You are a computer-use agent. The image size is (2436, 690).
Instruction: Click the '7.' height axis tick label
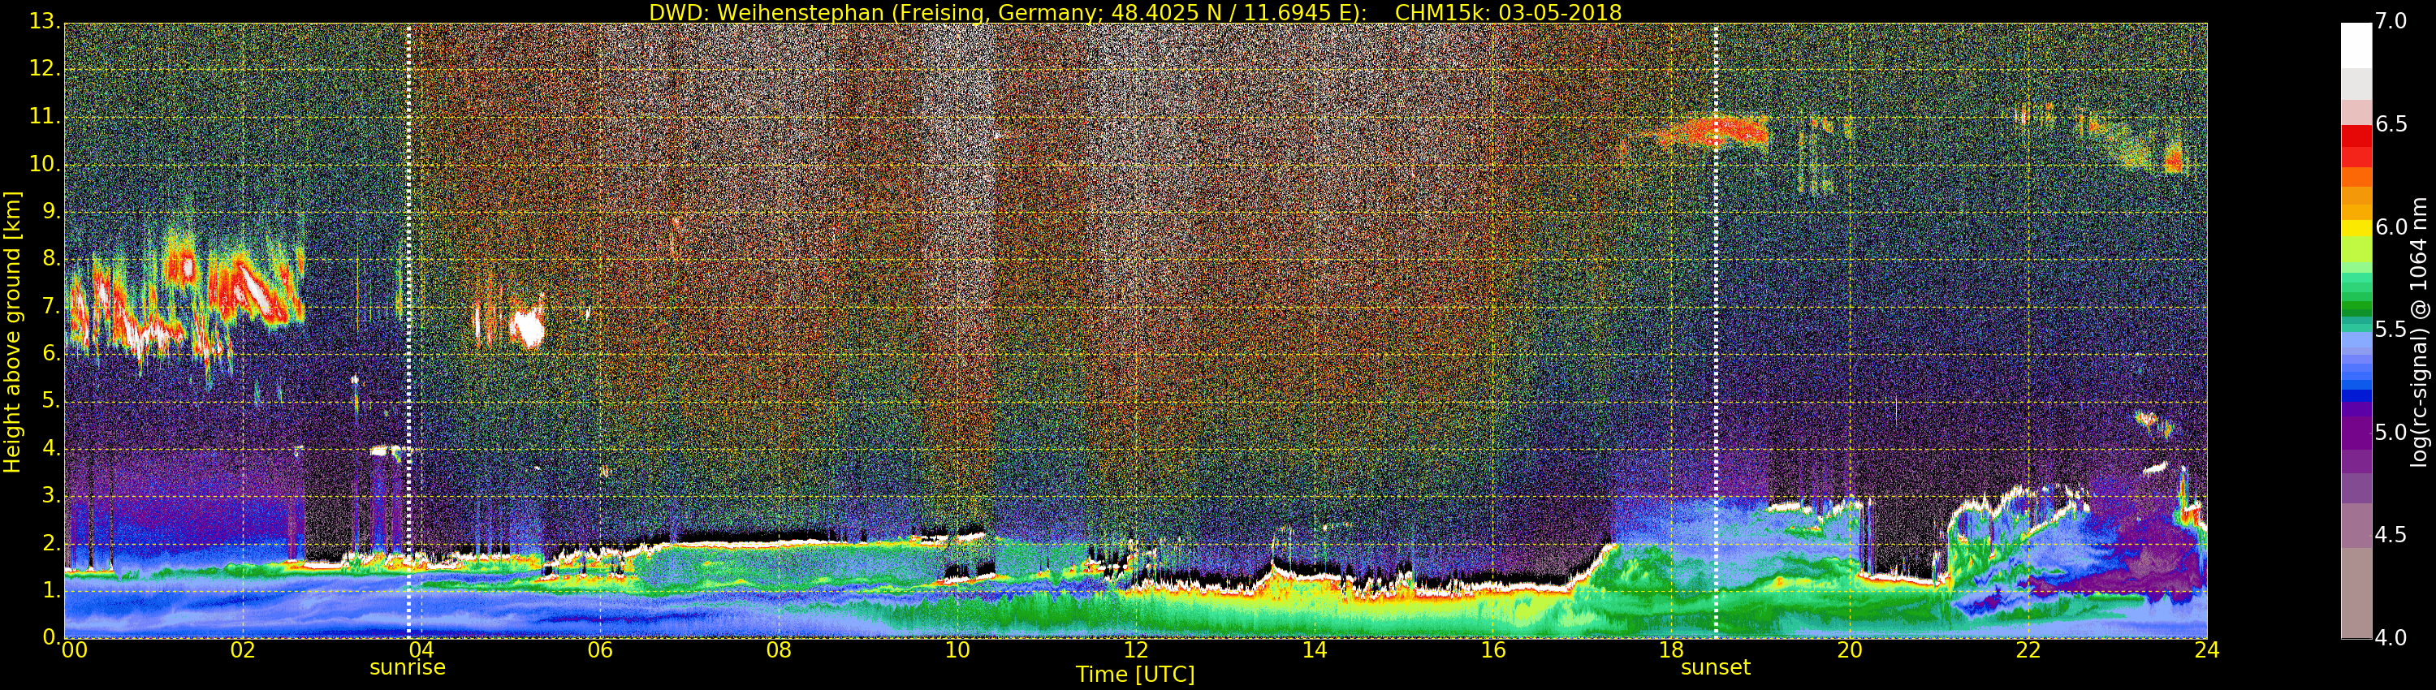(51, 306)
